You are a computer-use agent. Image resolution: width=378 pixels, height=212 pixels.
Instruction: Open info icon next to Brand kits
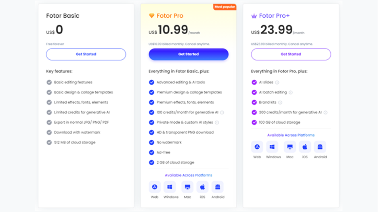[x=280, y=102]
